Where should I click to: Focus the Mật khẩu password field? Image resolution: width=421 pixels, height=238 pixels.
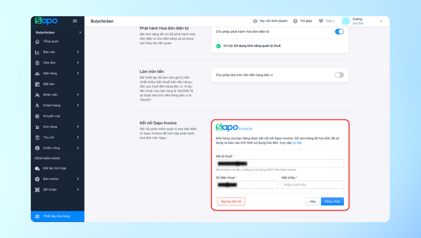click(x=313, y=185)
